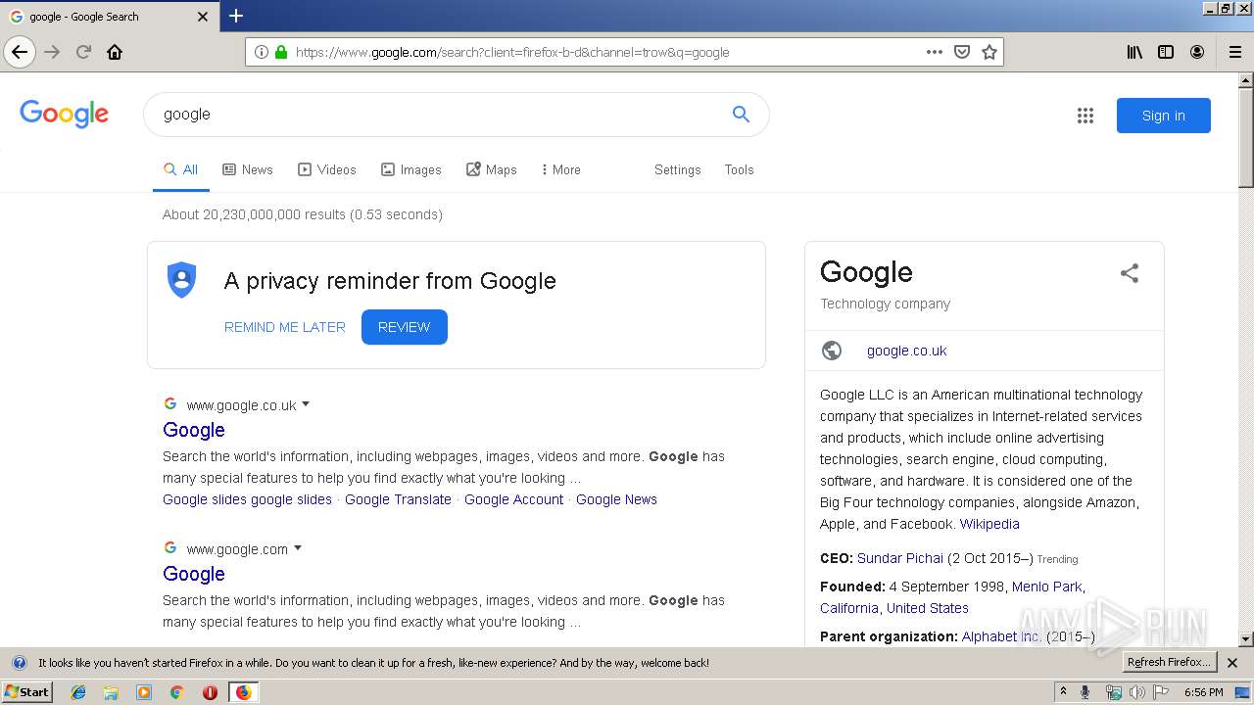Launch Internet Explorer from the taskbar
This screenshot has height=705, width=1254.
pos(78,692)
